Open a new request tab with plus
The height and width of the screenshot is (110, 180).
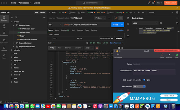(x=139, y=12)
